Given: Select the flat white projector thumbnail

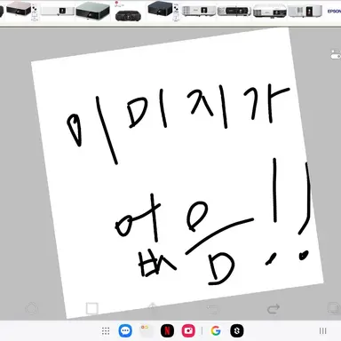Looking at the screenshot, I should click(58, 12).
